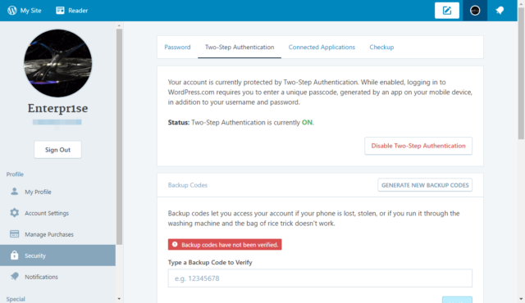Click the Security lock icon in sidebar
The image size is (525, 303).
pos(15,256)
